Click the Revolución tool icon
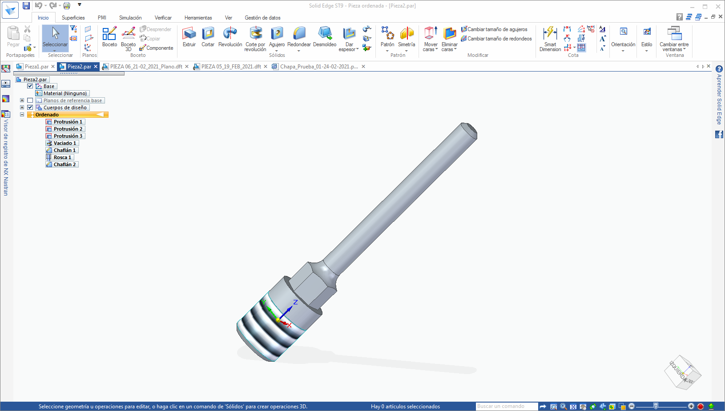725x411 pixels. (230, 37)
